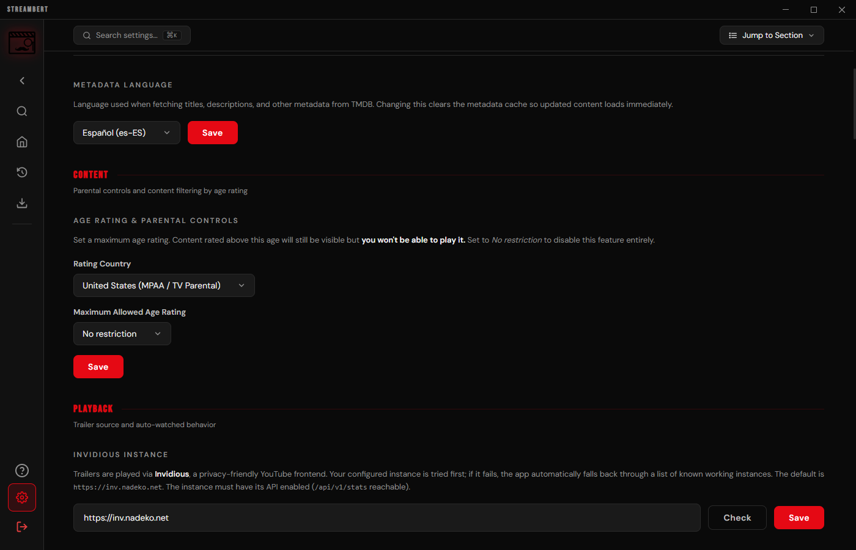Focus the Search settings field

click(132, 35)
